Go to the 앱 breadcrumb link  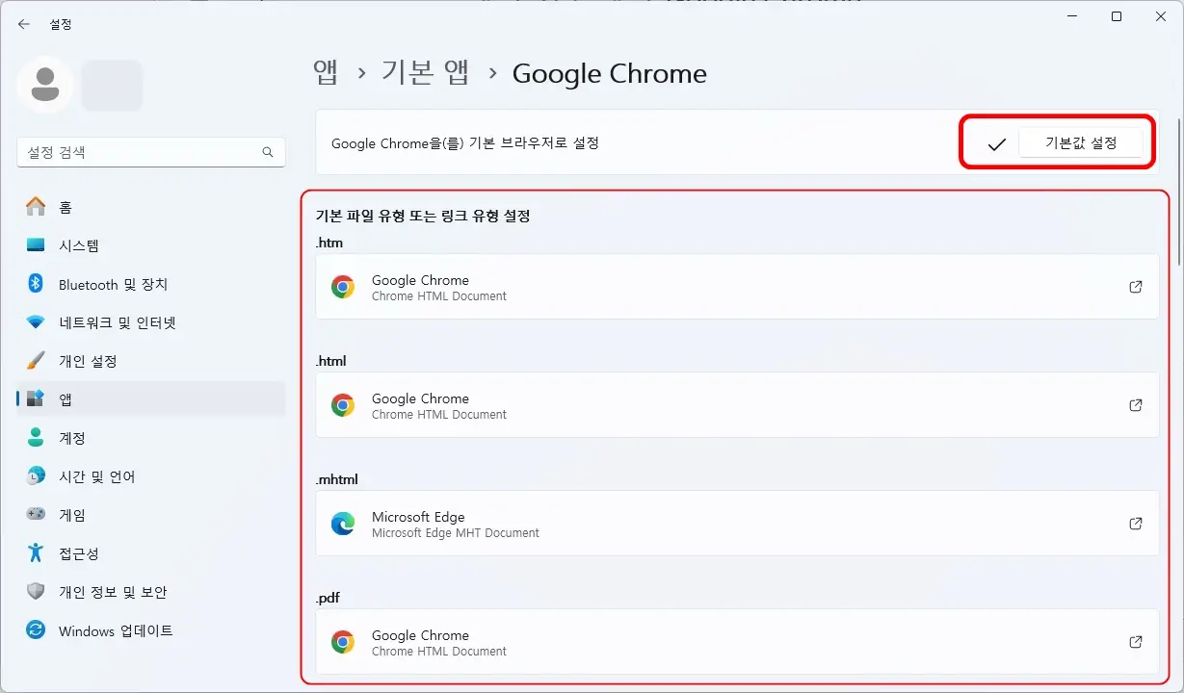pyautogui.click(x=326, y=73)
